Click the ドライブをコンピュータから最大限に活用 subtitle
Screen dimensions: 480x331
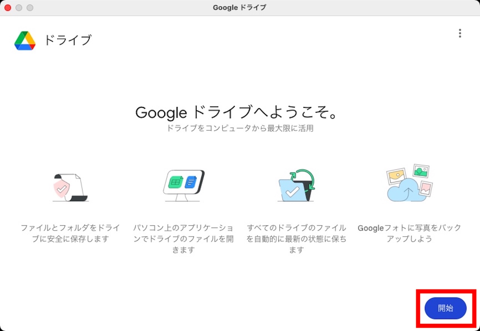[x=240, y=128]
